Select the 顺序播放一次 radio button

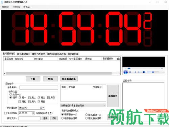[x=63, y=114]
